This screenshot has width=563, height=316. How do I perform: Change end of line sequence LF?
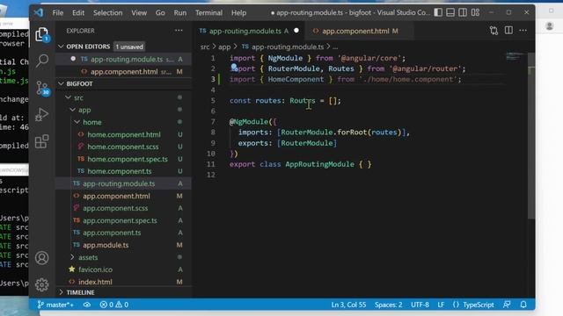[441, 305]
